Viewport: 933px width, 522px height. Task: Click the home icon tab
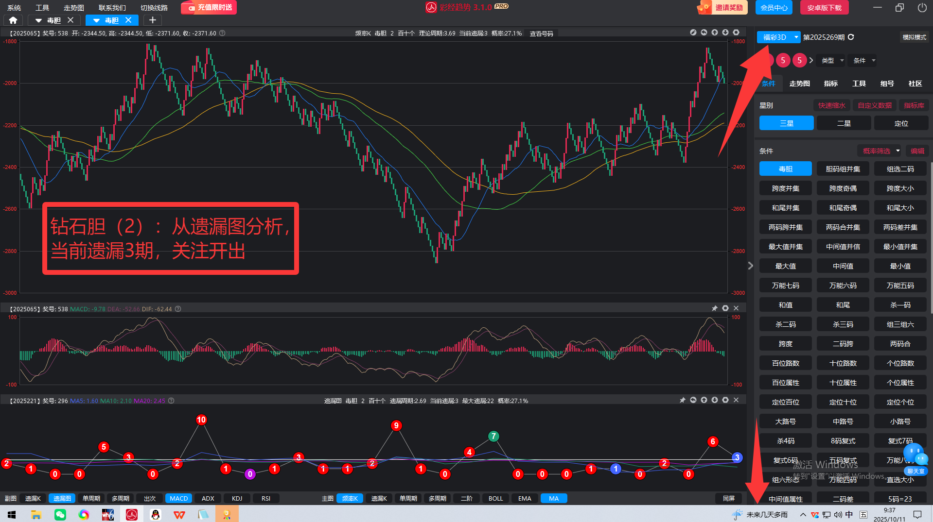pyautogui.click(x=13, y=20)
